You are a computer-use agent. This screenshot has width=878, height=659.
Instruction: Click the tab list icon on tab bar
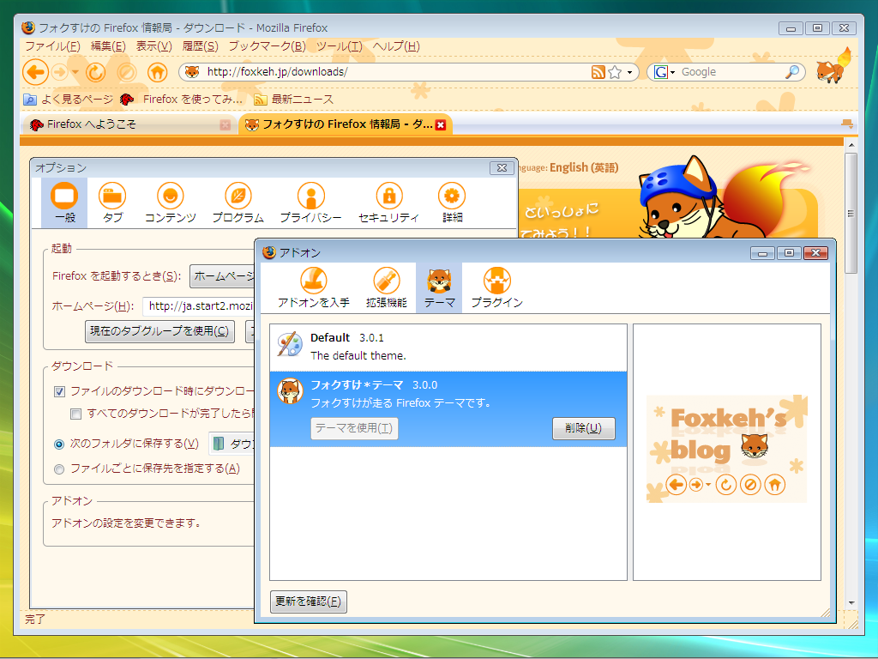click(x=847, y=124)
